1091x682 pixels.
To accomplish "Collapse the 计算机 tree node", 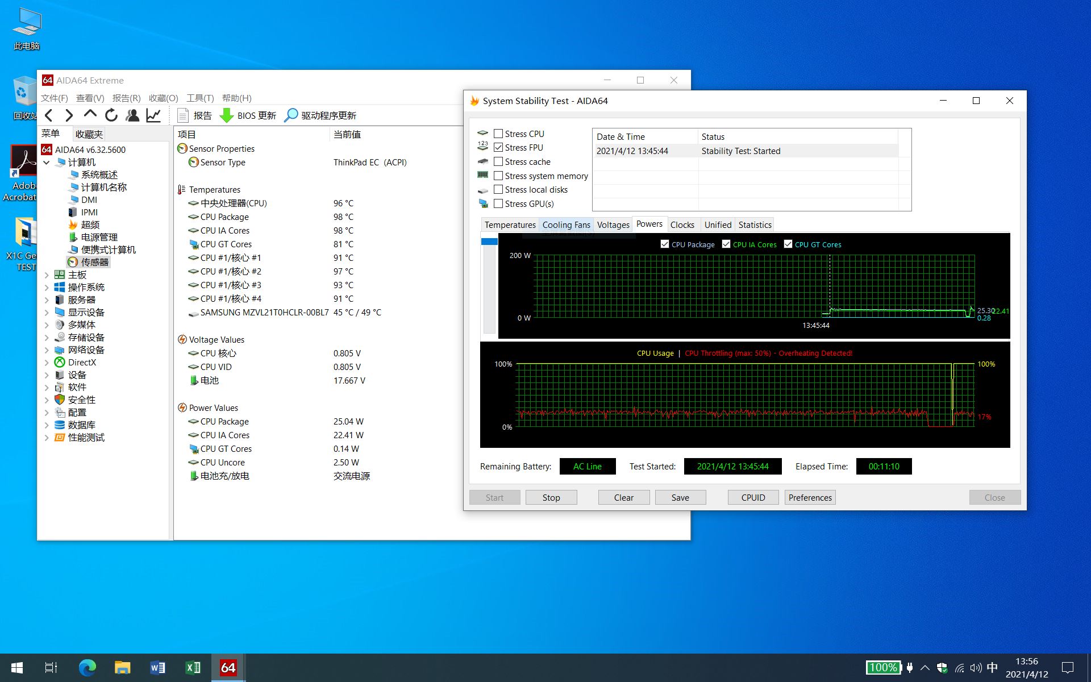I will tap(47, 163).
